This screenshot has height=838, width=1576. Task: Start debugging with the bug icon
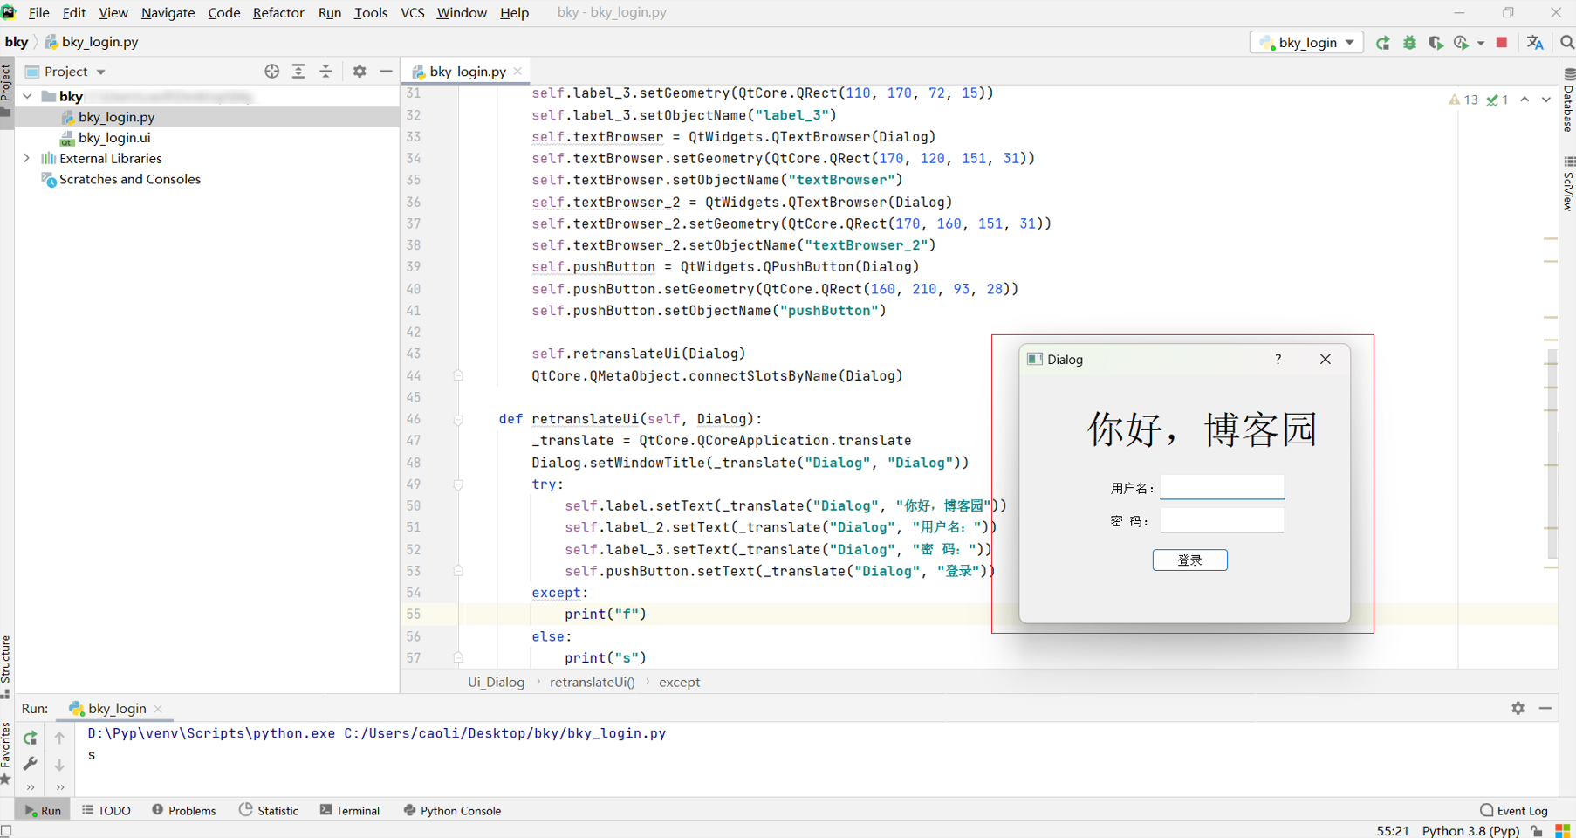point(1409,43)
